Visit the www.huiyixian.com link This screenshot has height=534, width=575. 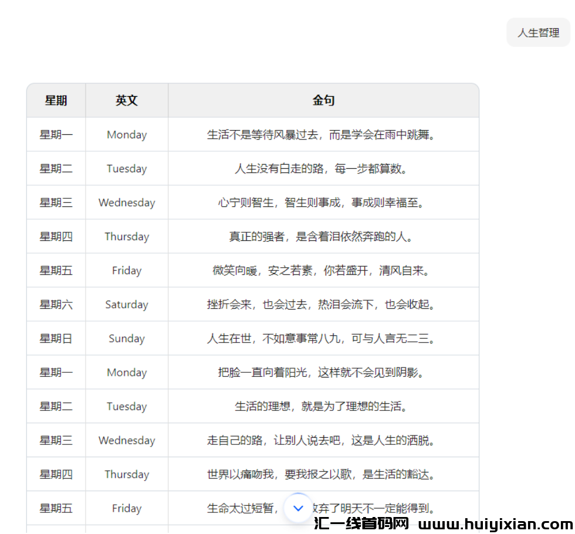click(496, 523)
